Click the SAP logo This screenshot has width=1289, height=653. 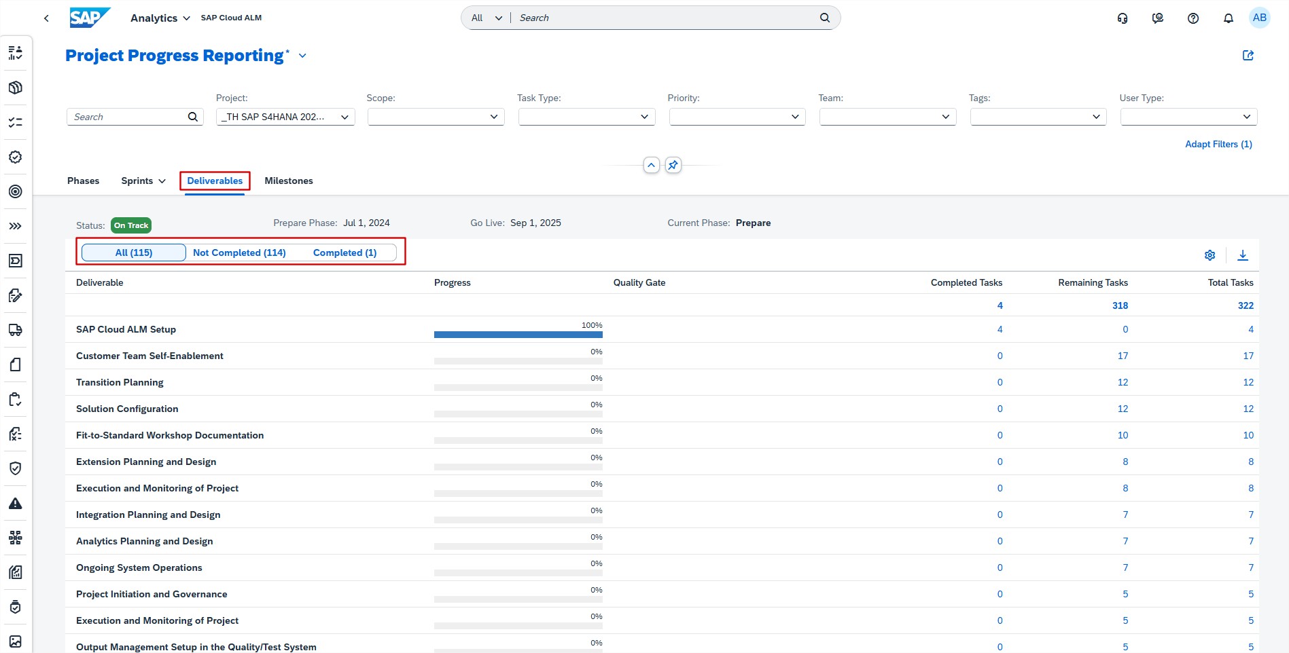click(89, 18)
